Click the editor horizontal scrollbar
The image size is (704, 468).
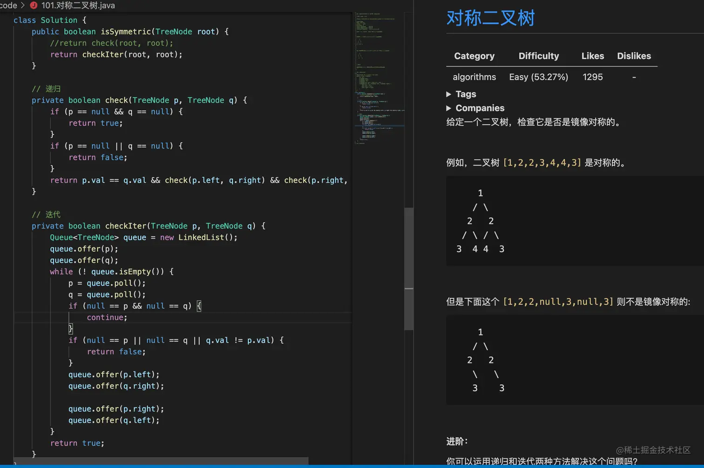161,461
